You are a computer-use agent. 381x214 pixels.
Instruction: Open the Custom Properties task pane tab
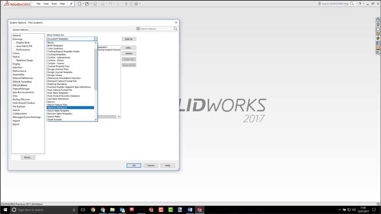point(378,43)
